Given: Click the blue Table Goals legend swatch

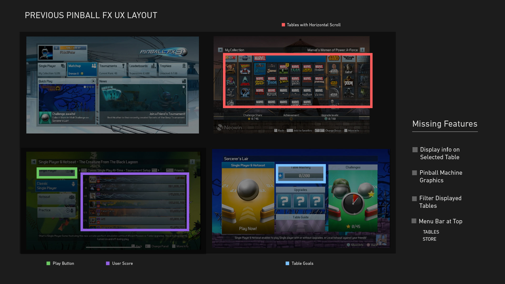Looking at the screenshot, I should coord(287,263).
